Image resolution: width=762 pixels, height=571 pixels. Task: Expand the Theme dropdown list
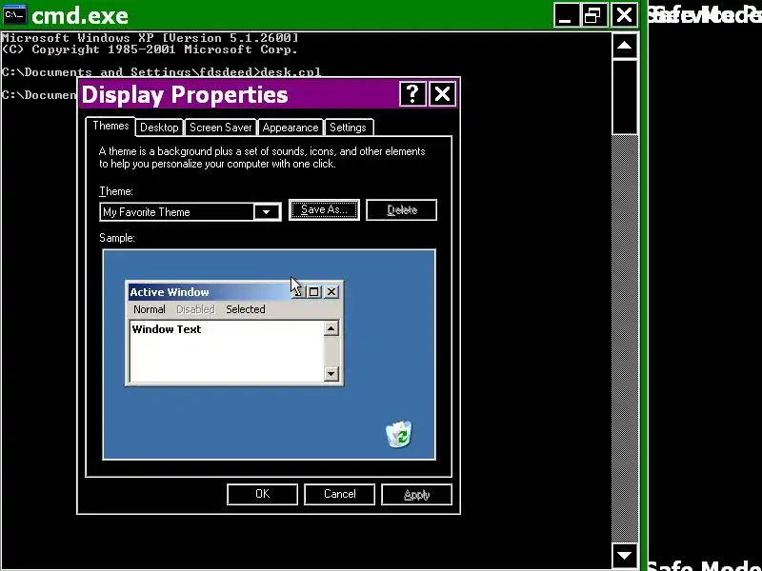[x=267, y=212]
